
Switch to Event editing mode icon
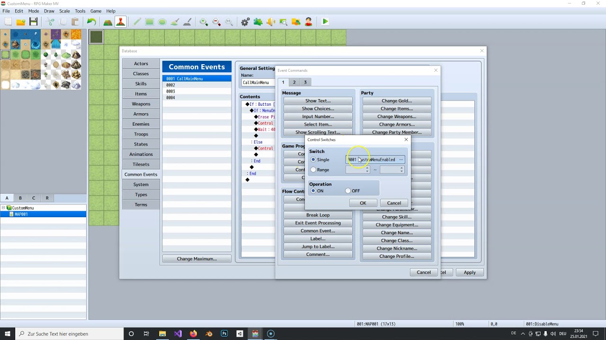(x=120, y=22)
